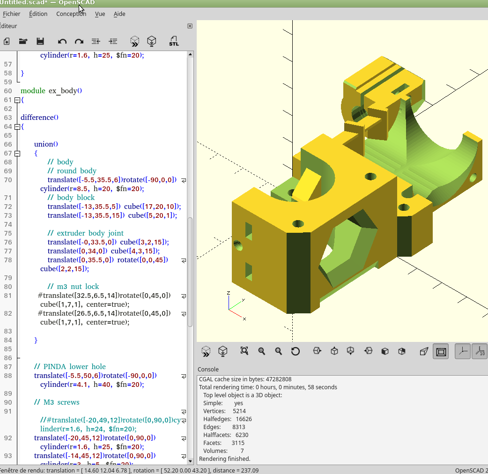Toggle the Orthogonal projection button
This screenshot has height=474, width=488.
(441, 351)
